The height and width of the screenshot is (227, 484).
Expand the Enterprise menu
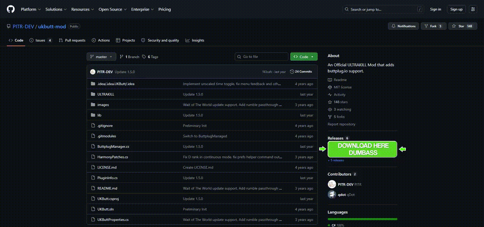click(143, 9)
